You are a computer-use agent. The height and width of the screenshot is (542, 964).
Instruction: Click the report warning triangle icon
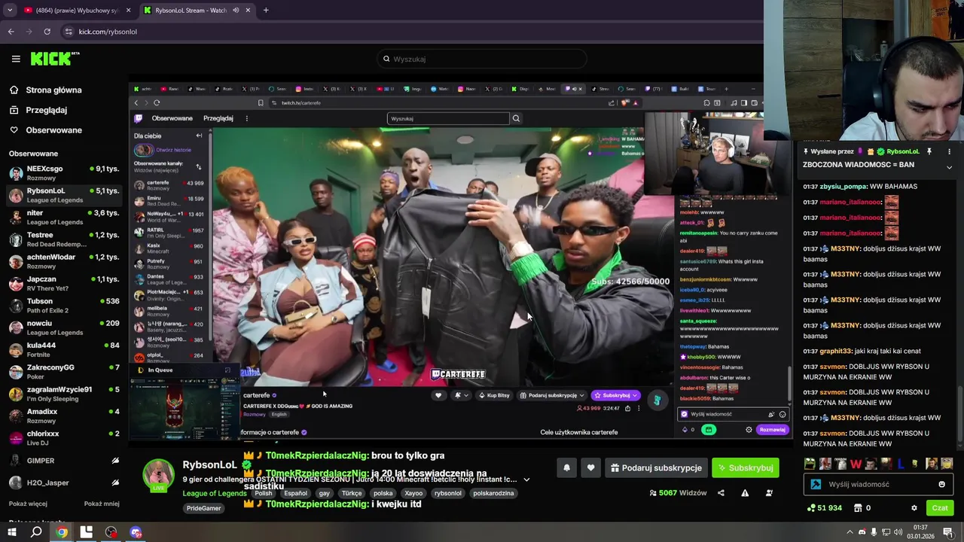(745, 493)
